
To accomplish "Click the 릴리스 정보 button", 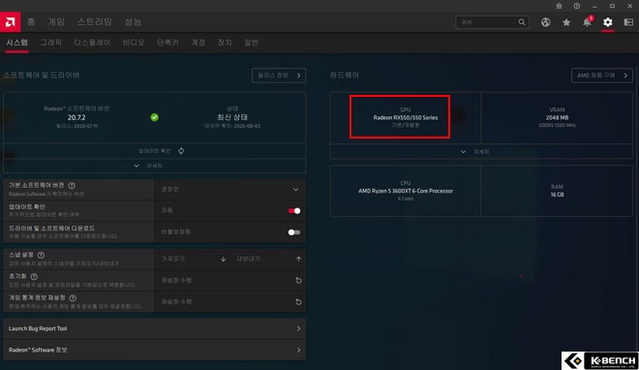I will point(279,76).
